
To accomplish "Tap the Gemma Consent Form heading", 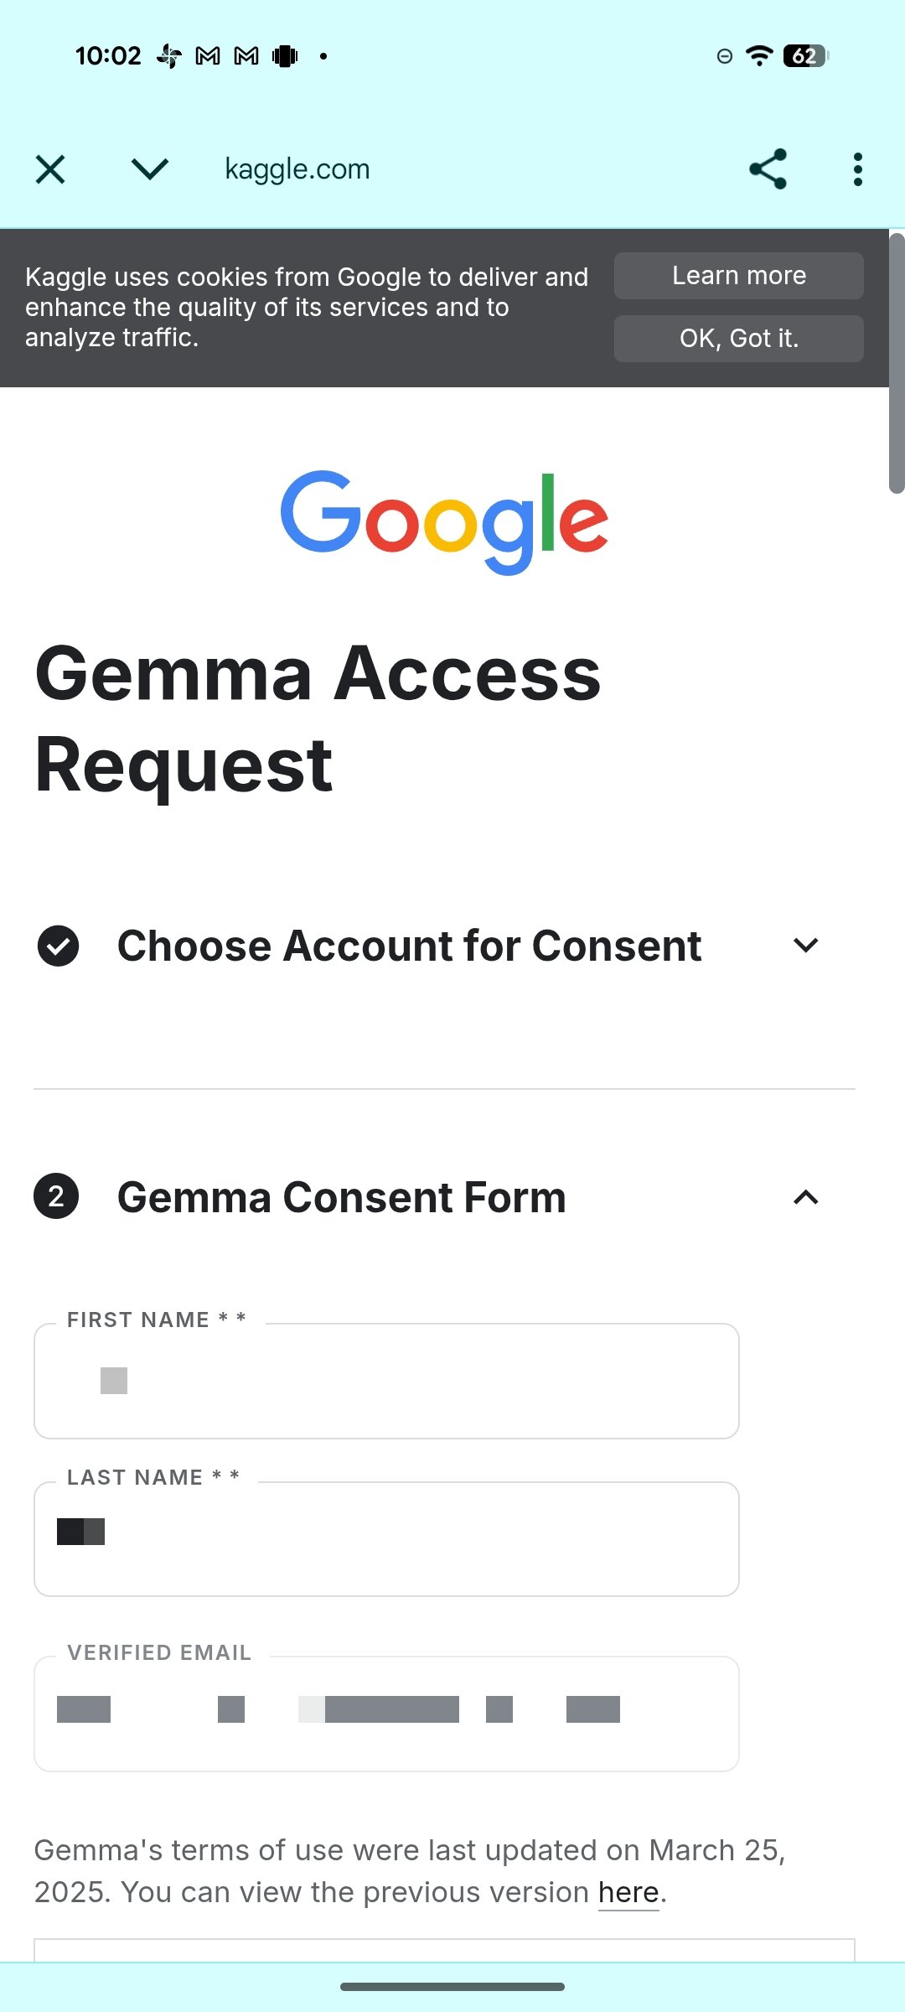I will tap(341, 1197).
